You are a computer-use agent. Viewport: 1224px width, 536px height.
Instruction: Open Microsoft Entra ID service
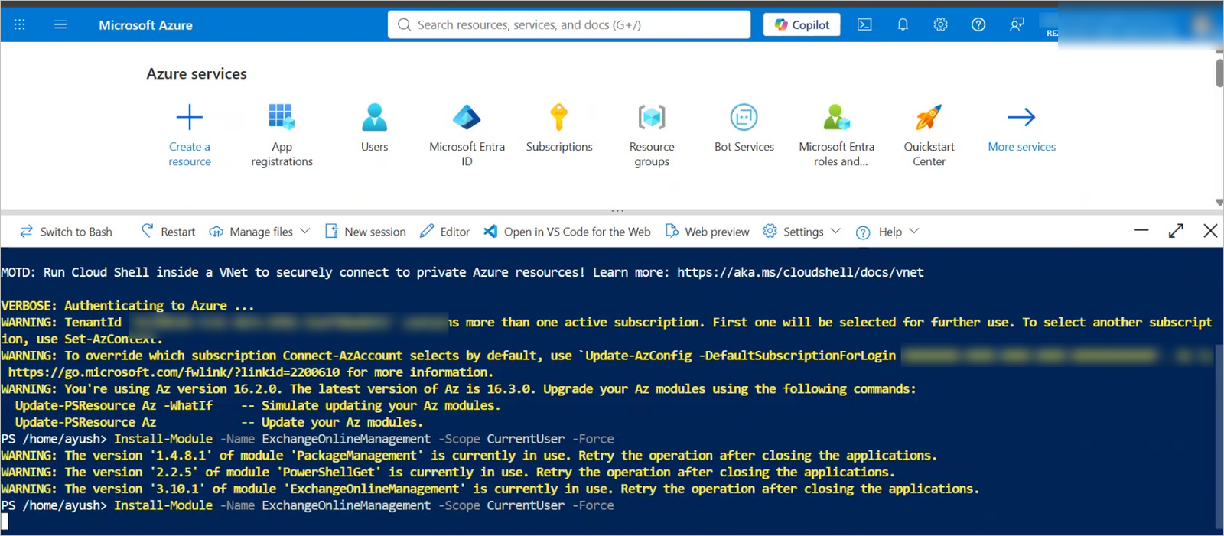point(467,135)
